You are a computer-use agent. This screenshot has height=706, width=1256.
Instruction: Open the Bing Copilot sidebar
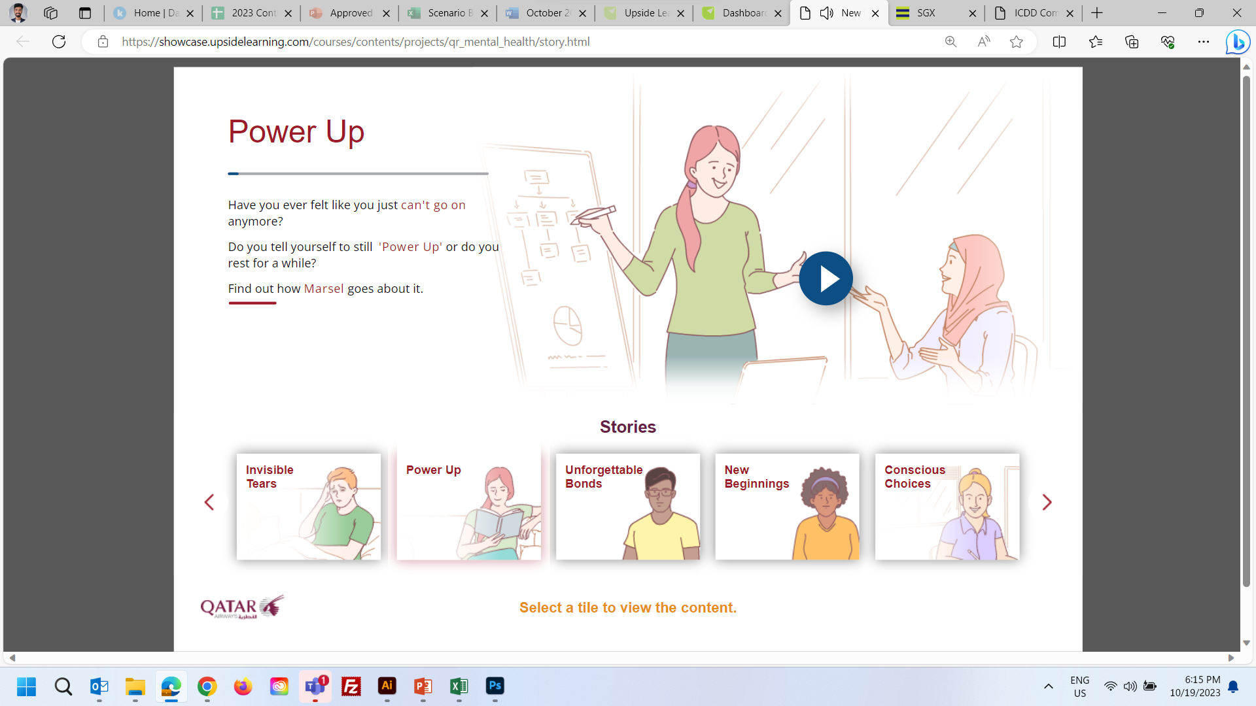tap(1237, 42)
